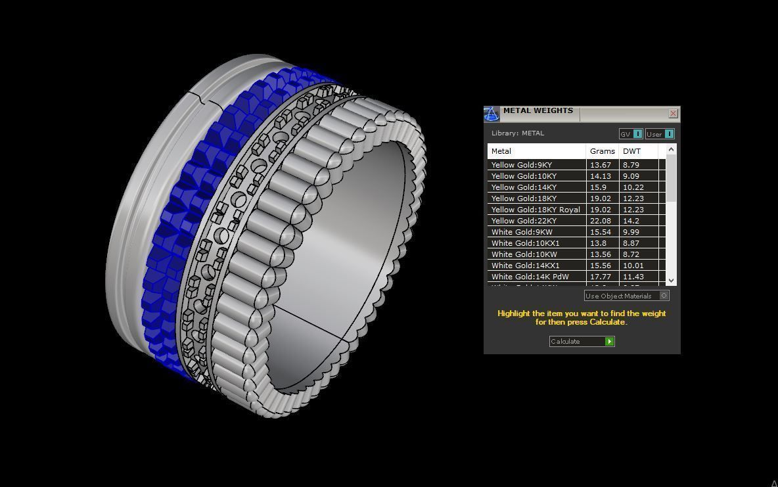This screenshot has width=778, height=487.
Task: Click the 10.01 DWT value
Action: click(x=633, y=266)
